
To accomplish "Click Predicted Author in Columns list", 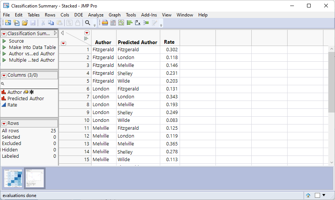I will click(x=26, y=98).
